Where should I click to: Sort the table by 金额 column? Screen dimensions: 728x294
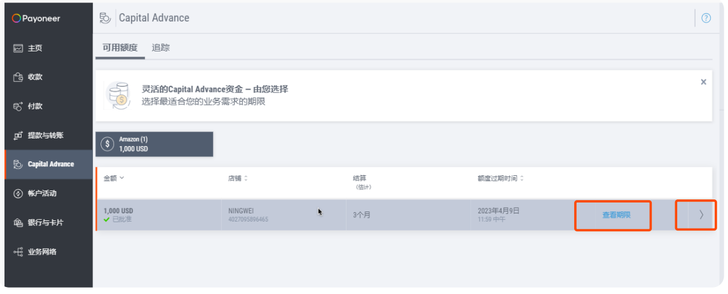tap(114, 178)
